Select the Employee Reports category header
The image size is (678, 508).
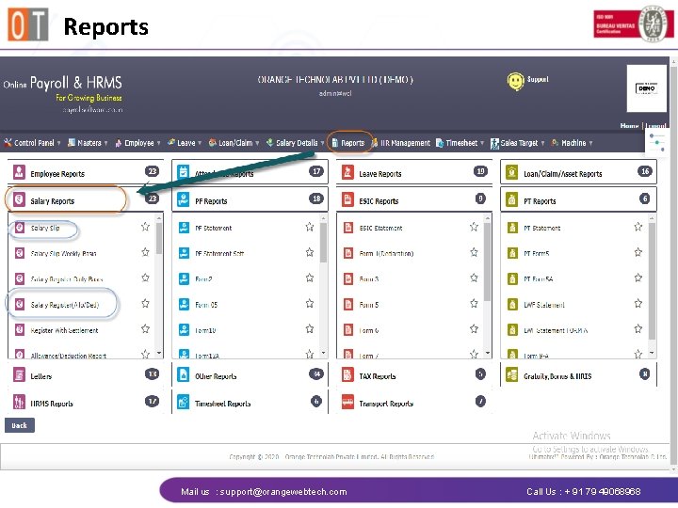tap(86, 172)
